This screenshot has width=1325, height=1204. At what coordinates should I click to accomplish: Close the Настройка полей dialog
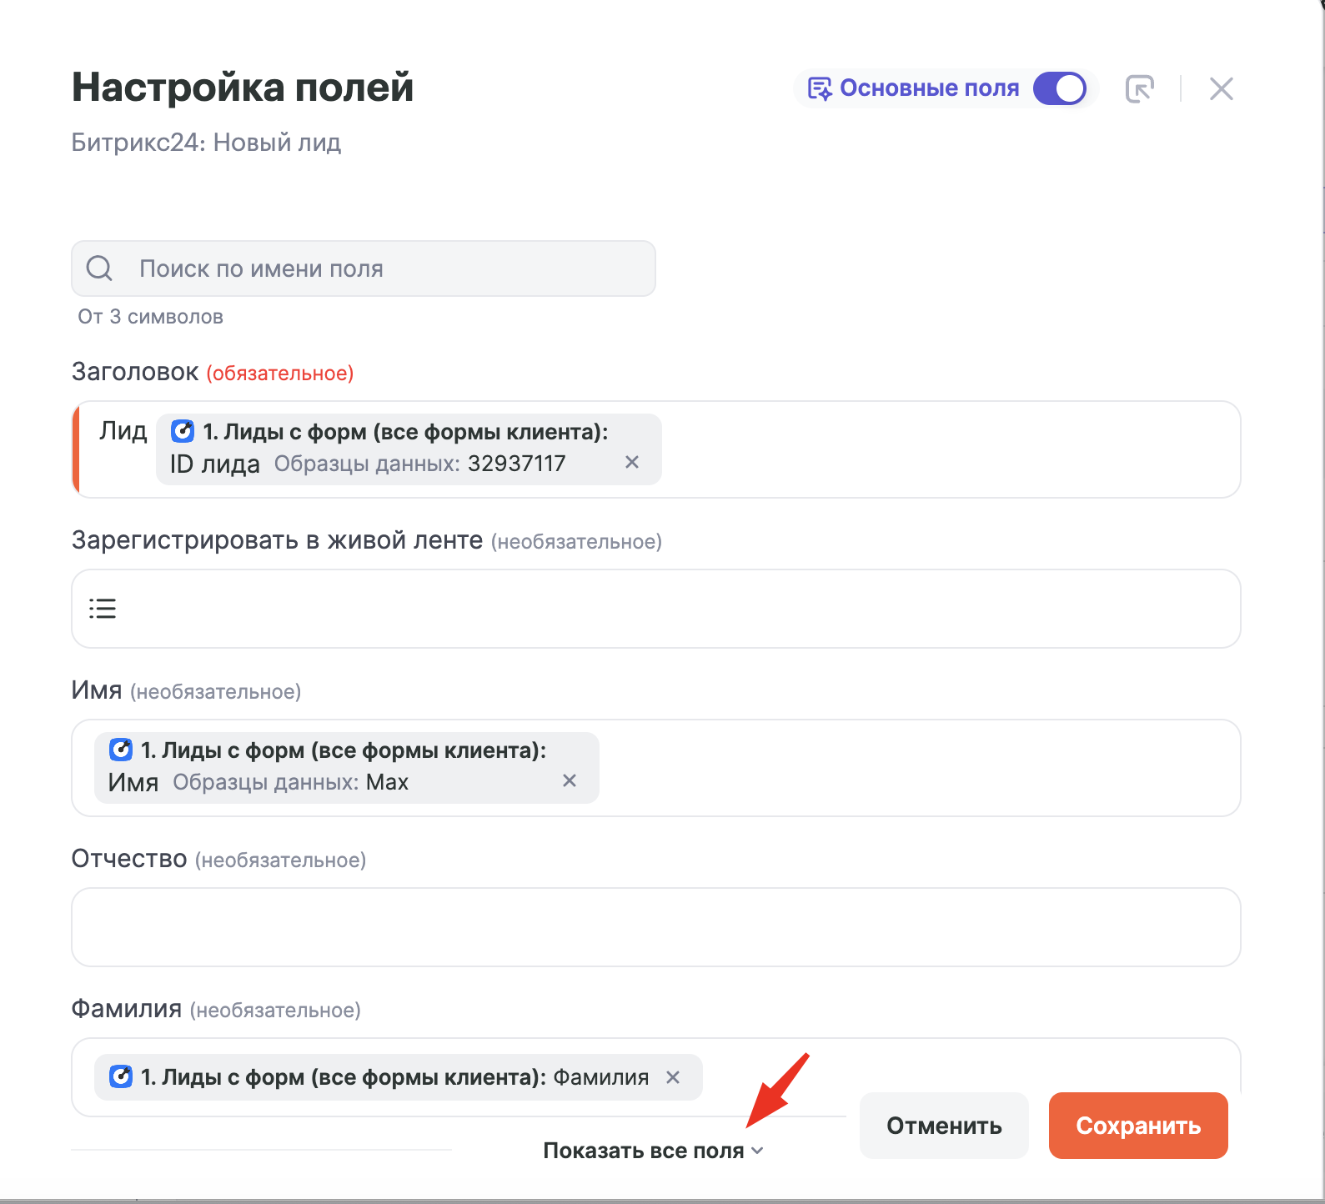pyautogui.click(x=1221, y=88)
